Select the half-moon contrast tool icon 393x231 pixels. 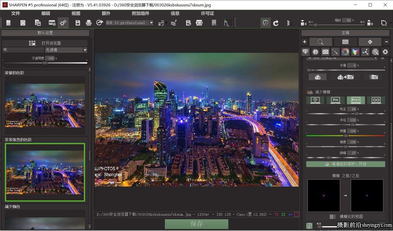[x=316, y=52]
